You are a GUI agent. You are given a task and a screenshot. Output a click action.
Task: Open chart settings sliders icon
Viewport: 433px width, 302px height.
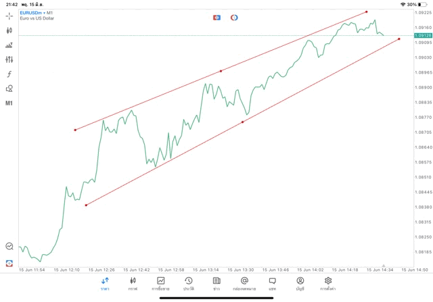click(9, 59)
